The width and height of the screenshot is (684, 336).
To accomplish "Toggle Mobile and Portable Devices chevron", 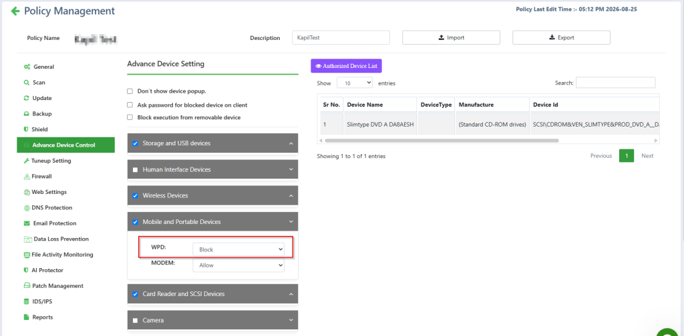I will click(291, 222).
